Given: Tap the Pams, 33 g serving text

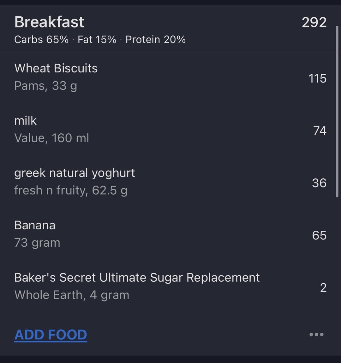Looking at the screenshot, I should click(x=46, y=86).
